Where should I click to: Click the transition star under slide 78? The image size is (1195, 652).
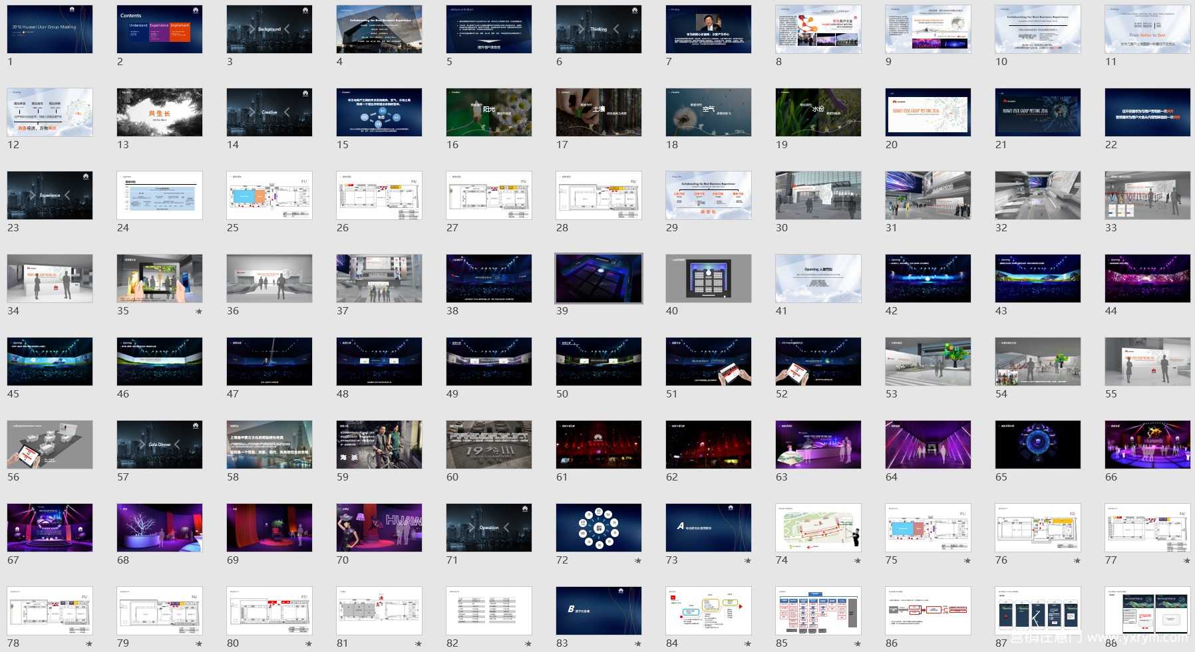coord(89,643)
